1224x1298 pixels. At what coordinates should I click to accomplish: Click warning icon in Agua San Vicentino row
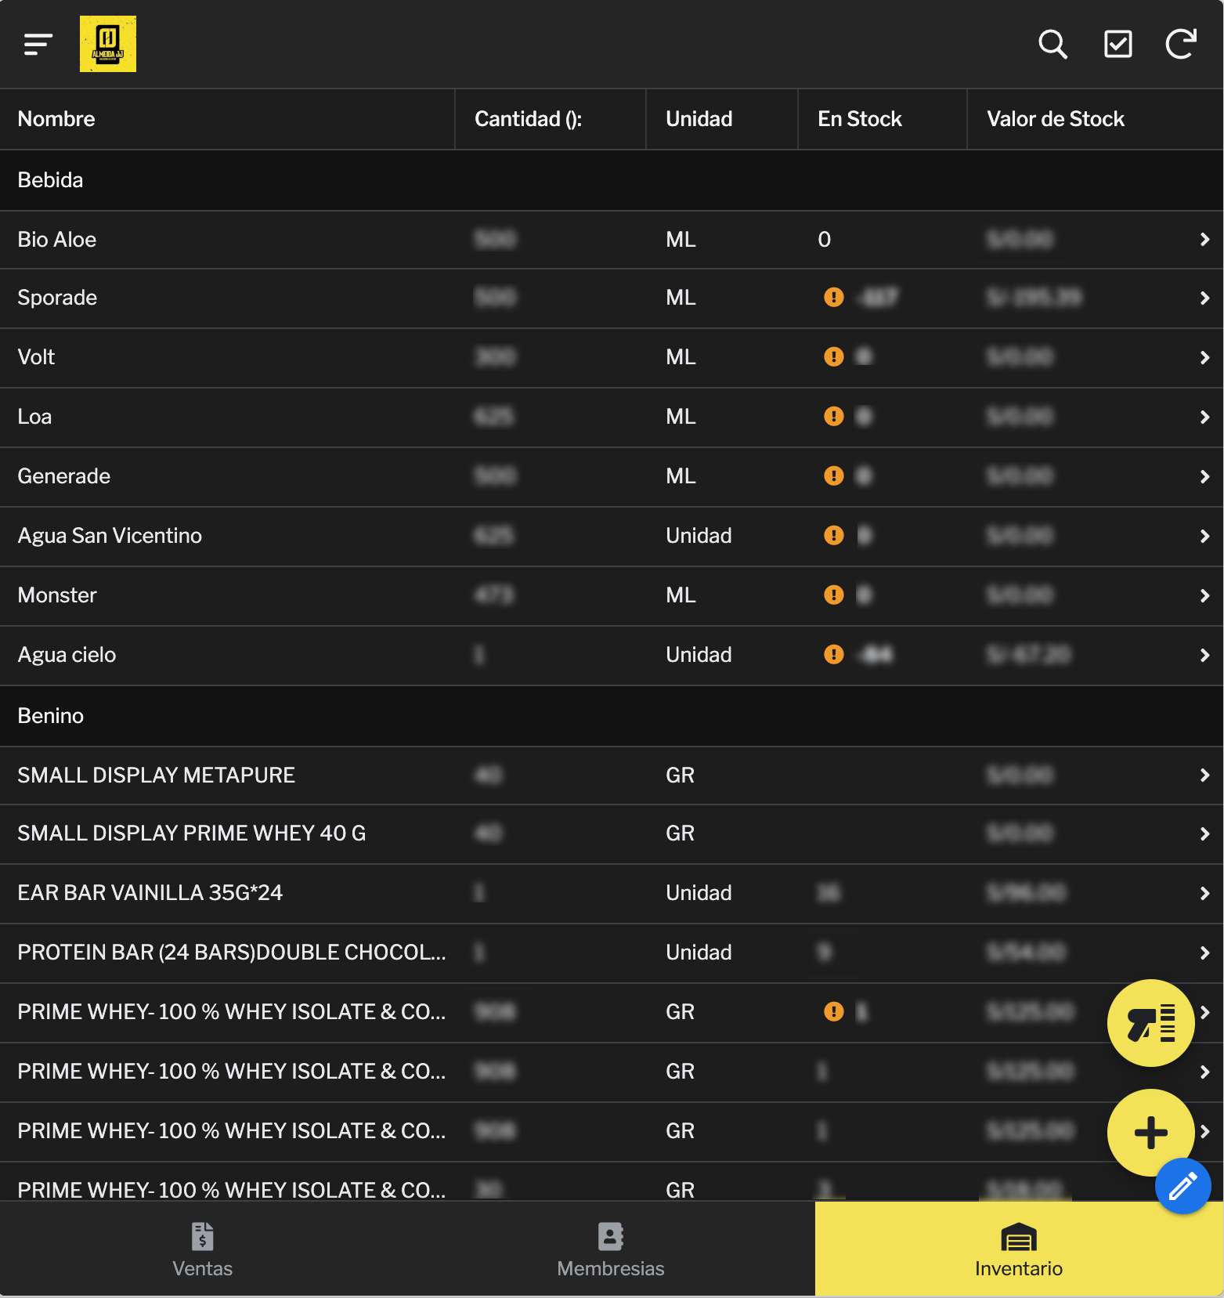point(834,535)
